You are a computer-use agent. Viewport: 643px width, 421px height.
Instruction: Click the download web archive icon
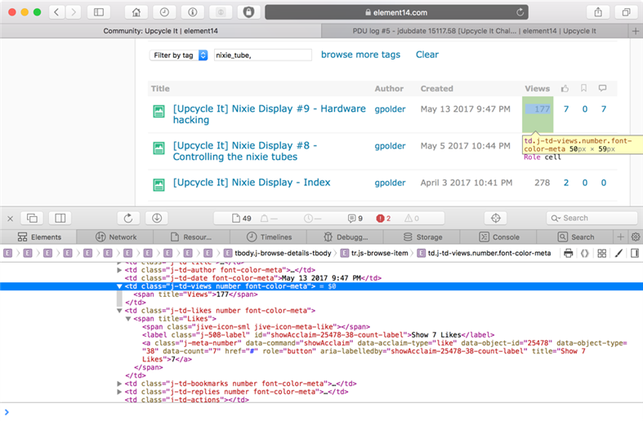156,218
